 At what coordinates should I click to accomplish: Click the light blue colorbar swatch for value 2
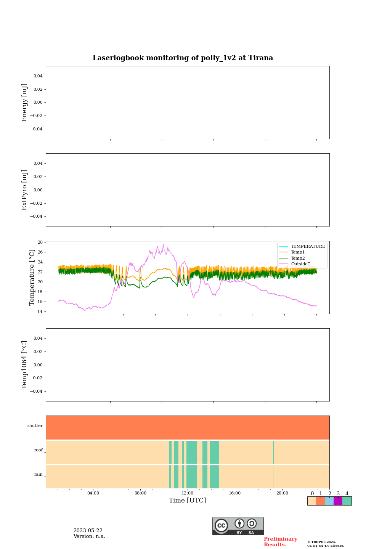[x=329, y=501]
